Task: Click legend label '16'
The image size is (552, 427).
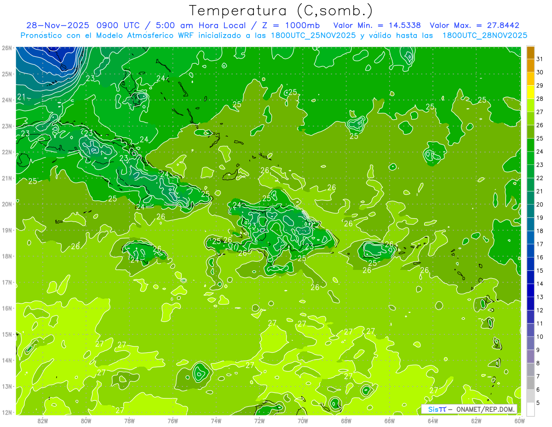Action: click(540, 257)
